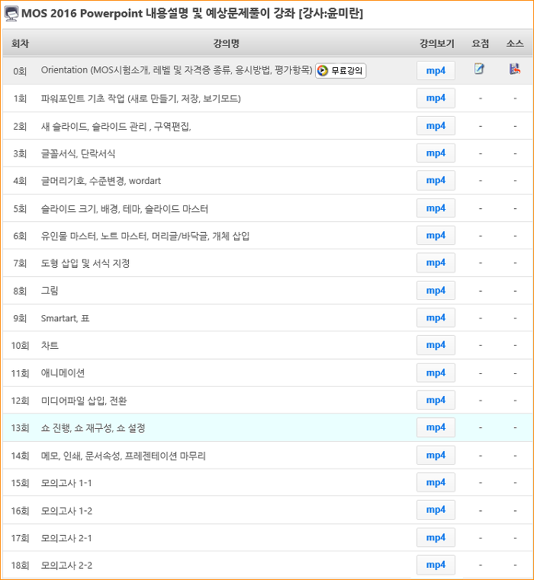Select lecture title 도형 삽입 및 서식 지정

pos(85,263)
